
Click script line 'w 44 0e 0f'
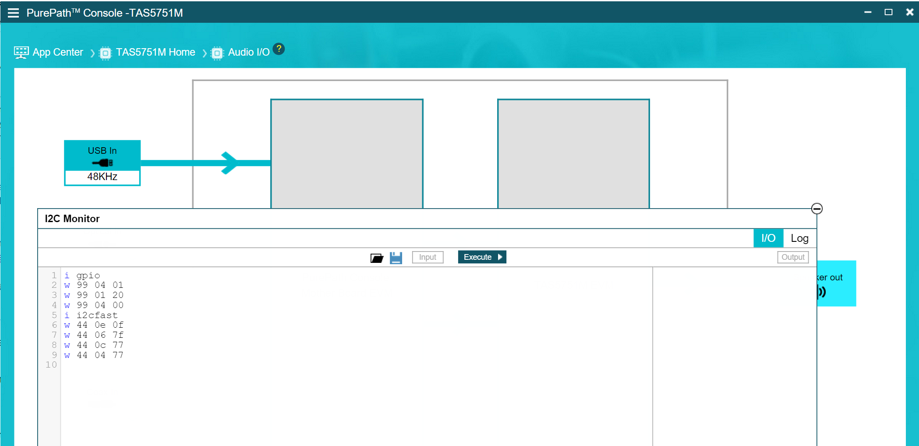click(94, 325)
